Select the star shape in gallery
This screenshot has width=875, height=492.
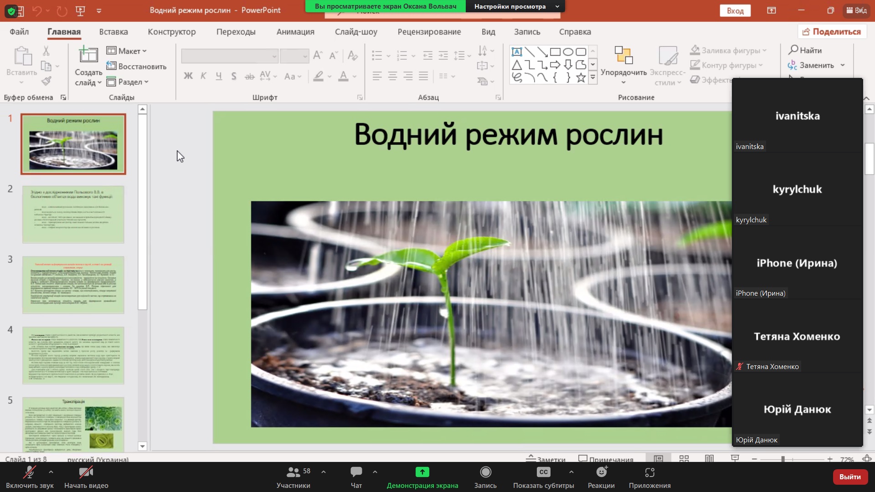[581, 78]
